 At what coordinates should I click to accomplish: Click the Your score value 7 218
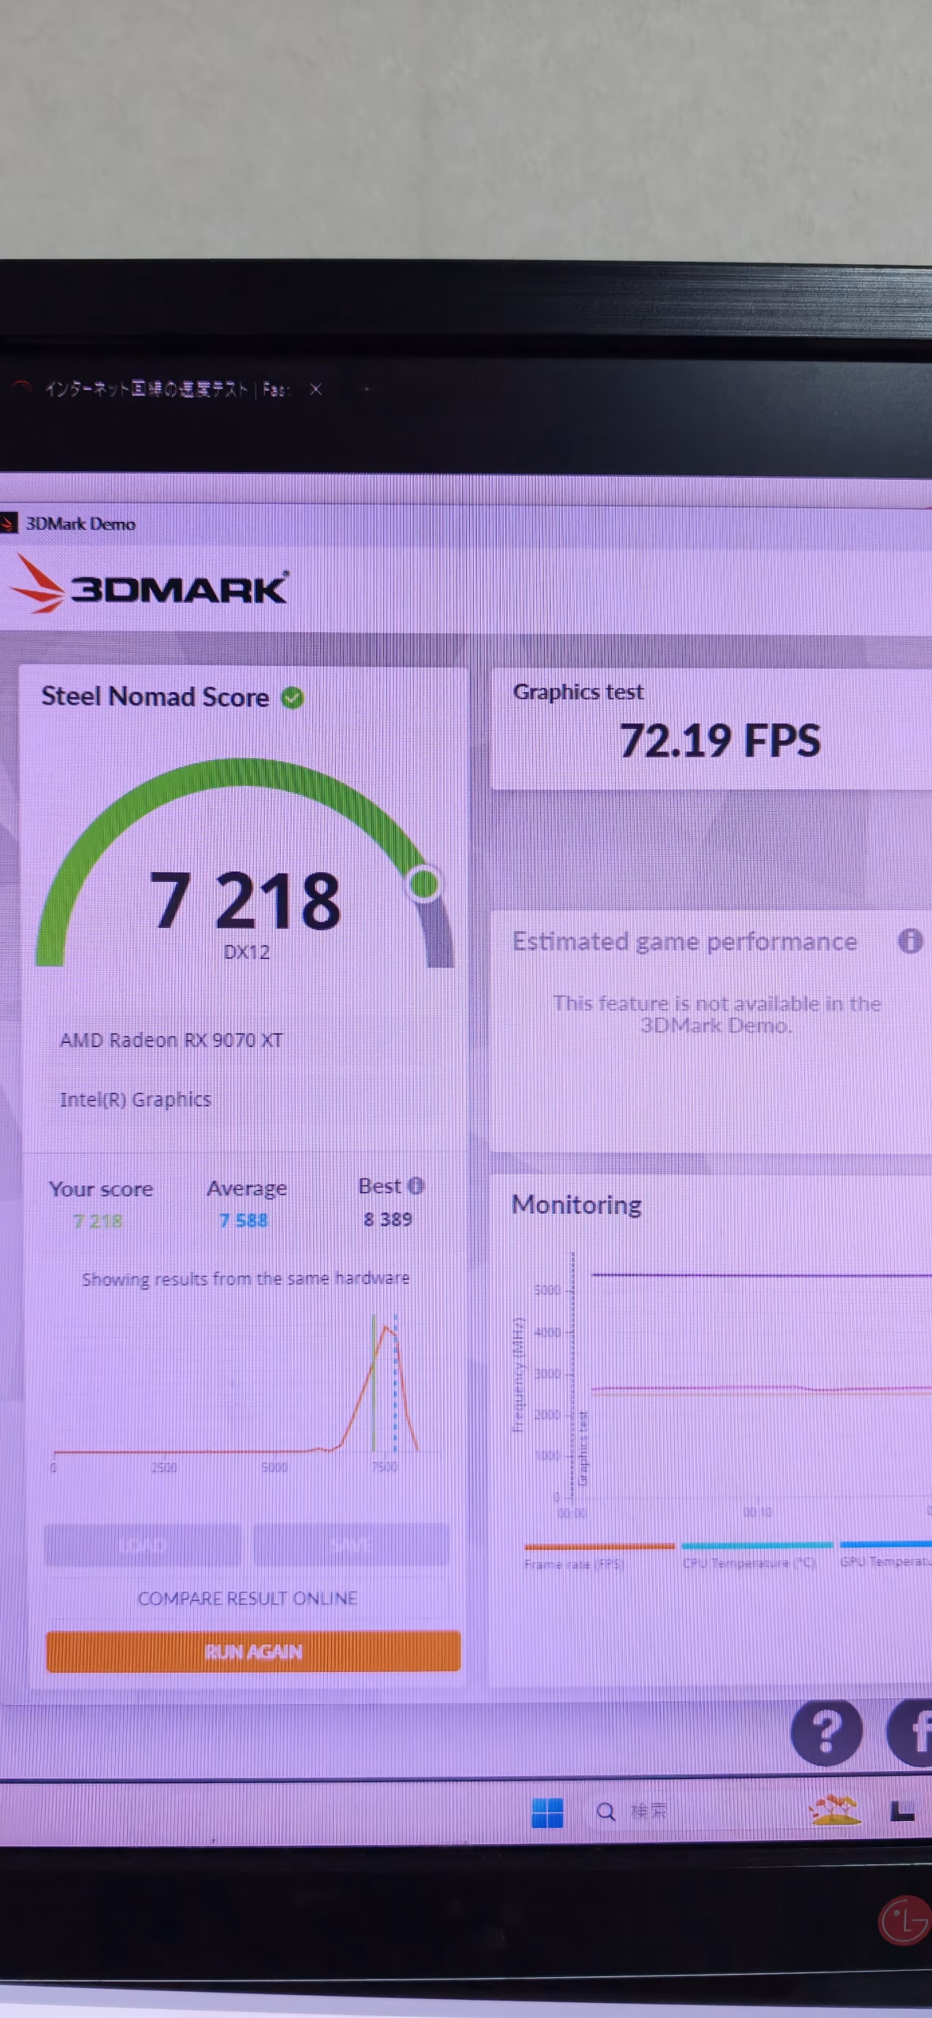[98, 1221]
